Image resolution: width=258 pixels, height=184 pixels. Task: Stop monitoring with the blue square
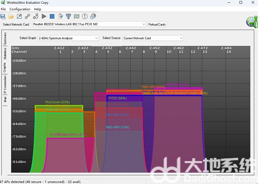[52, 16]
